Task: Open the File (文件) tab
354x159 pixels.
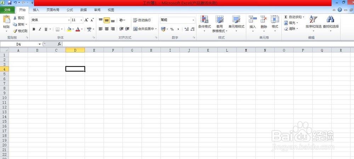Action: (7, 10)
